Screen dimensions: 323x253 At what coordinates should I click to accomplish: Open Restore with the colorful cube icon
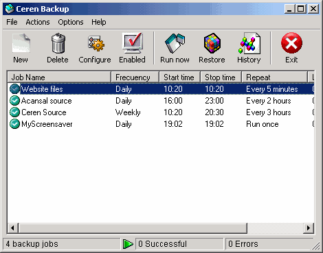pyautogui.click(x=212, y=43)
